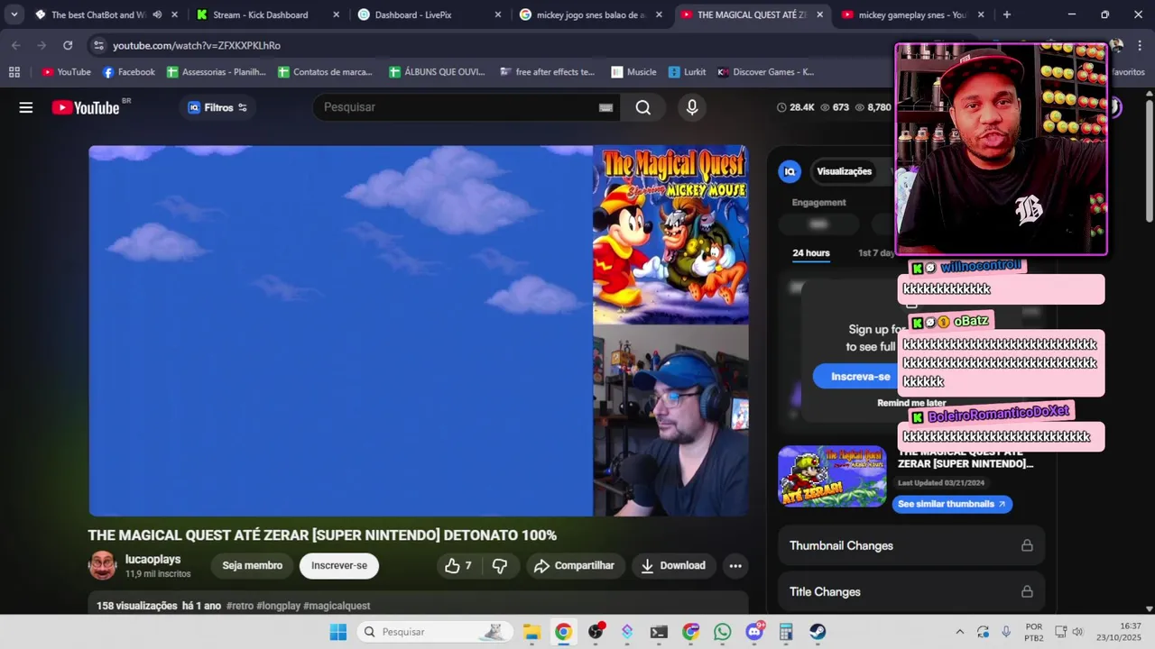Open the Musicle bookmark
The width and height of the screenshot is (1155, 649).
pos(633,72)
